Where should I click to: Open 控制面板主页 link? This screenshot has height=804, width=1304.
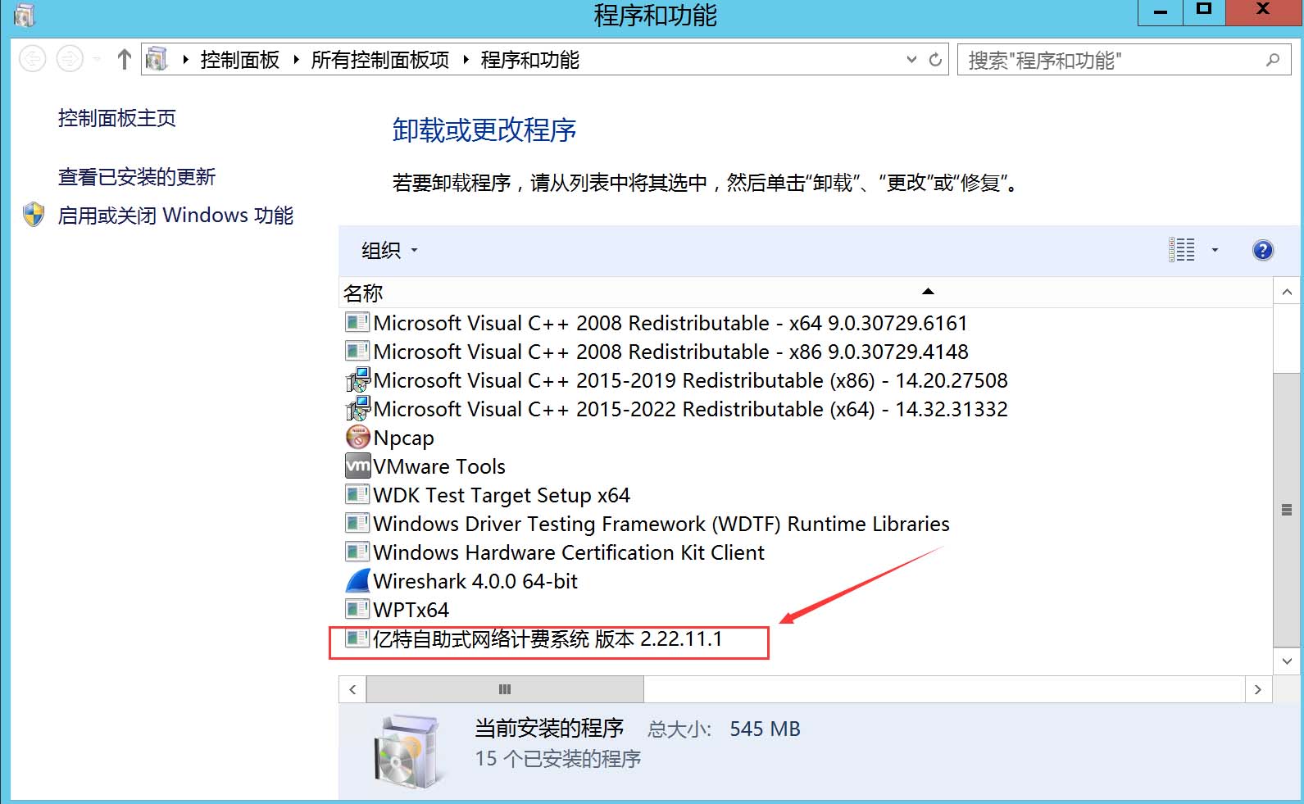[117, 118]
